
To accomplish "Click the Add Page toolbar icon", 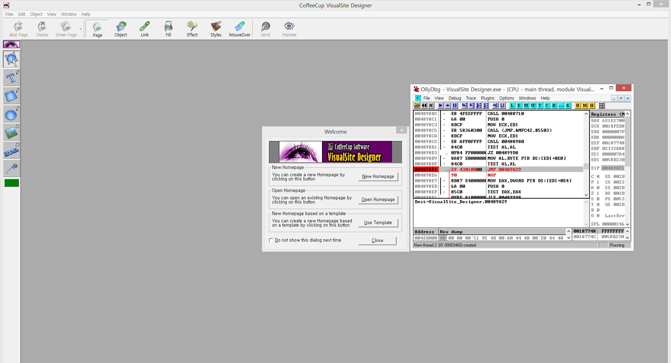I will click(x=19, y=29).
